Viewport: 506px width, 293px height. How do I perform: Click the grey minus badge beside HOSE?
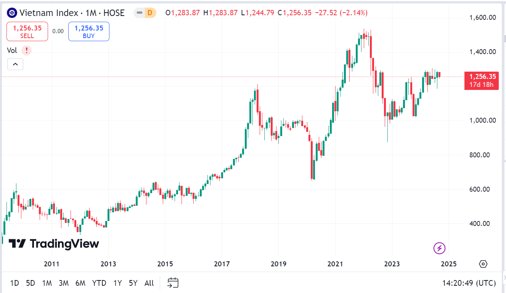tap(140, 13)
